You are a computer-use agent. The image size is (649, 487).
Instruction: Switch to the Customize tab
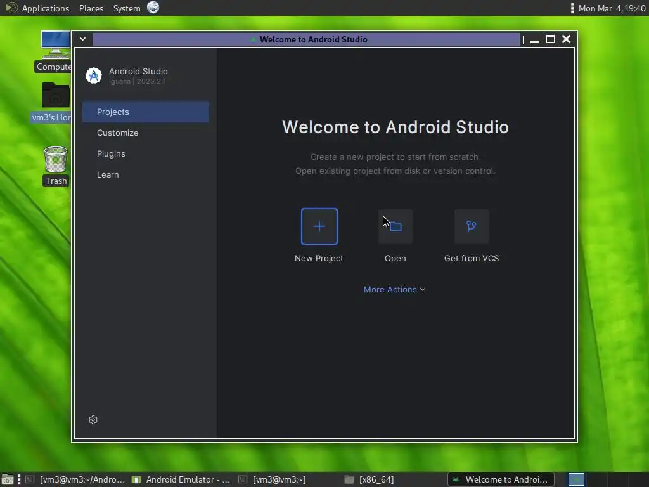(x=146, y=133)
